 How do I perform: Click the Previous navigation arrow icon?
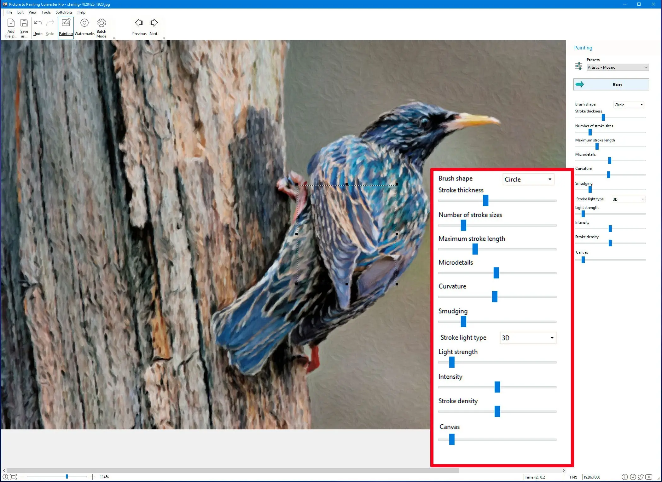coord(139,23)
